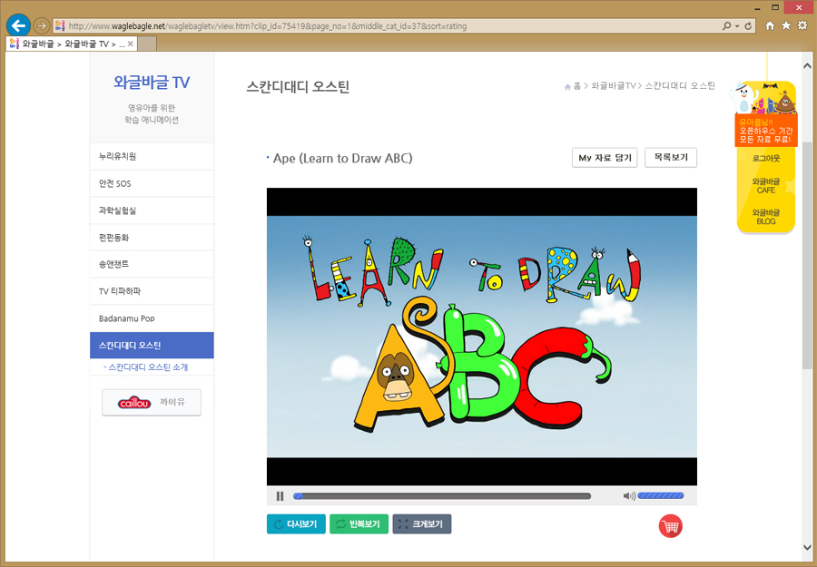This screenshot has width=817, height=567.
Task: Click the cartoon characters on side banner
Action: tap(765, 98)
